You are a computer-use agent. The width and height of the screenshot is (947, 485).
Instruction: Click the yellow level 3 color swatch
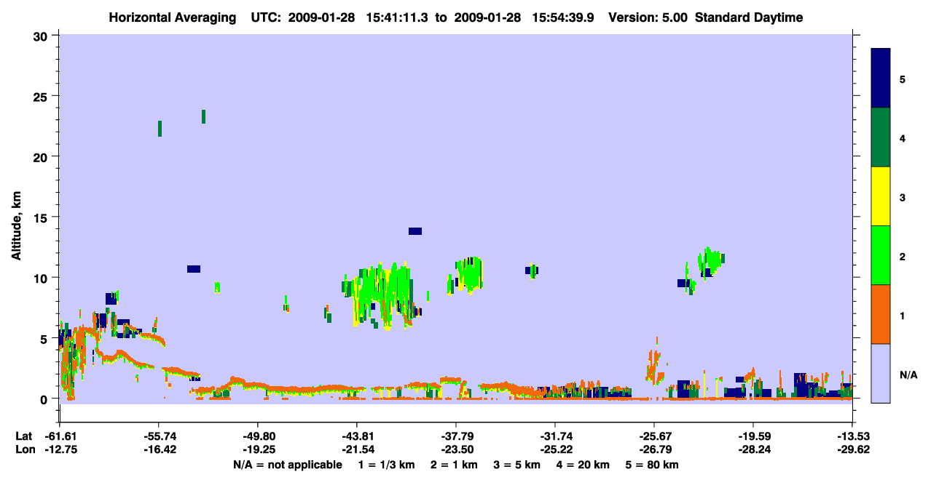pos(881,196)
